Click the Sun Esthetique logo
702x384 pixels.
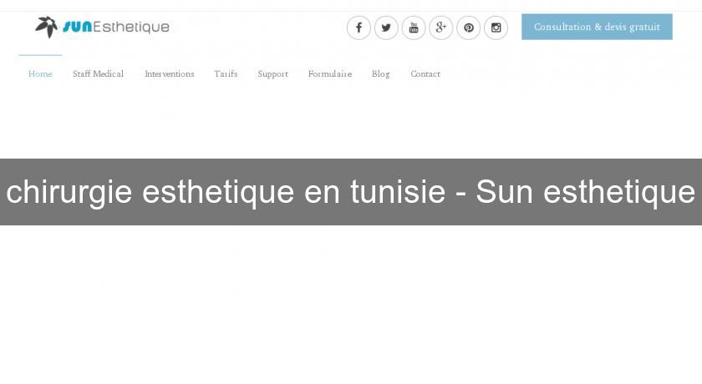103,28
